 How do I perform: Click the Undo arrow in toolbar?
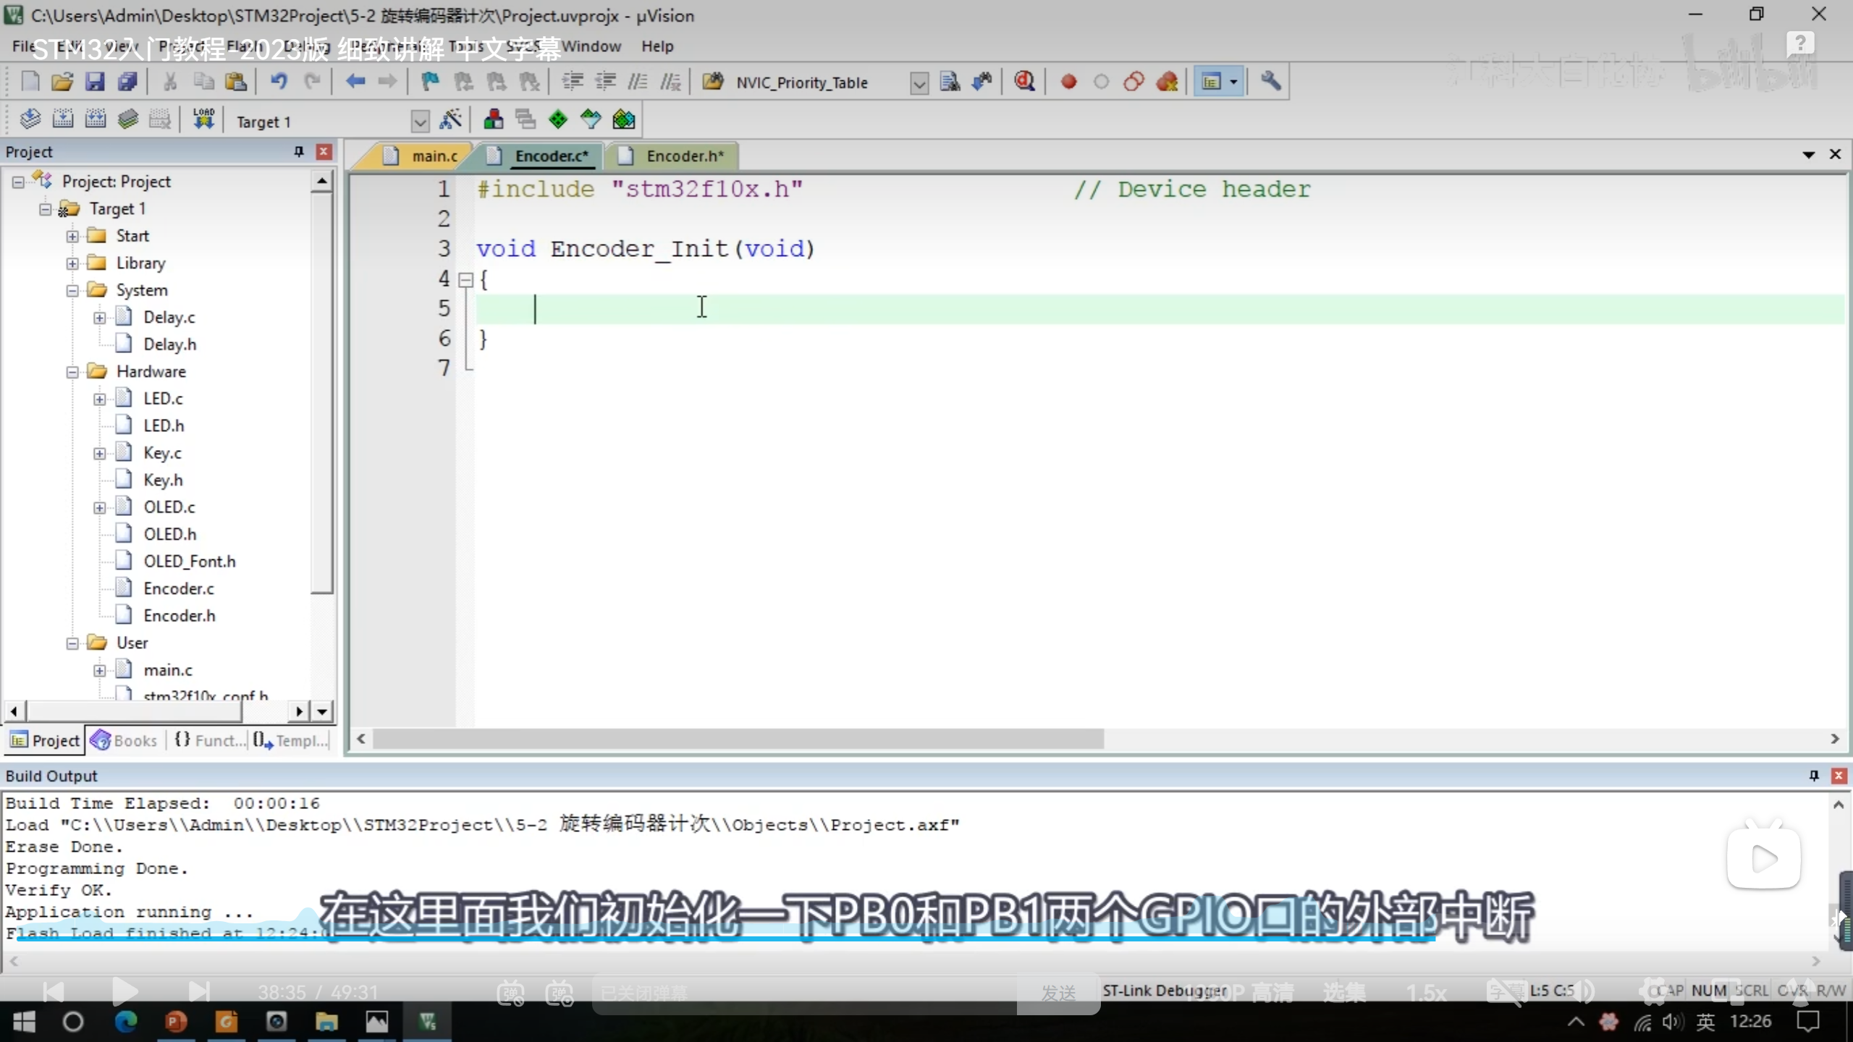click(x=279, y=82)
